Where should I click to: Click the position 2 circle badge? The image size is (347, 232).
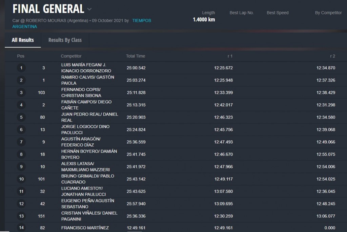coord(21,80)
